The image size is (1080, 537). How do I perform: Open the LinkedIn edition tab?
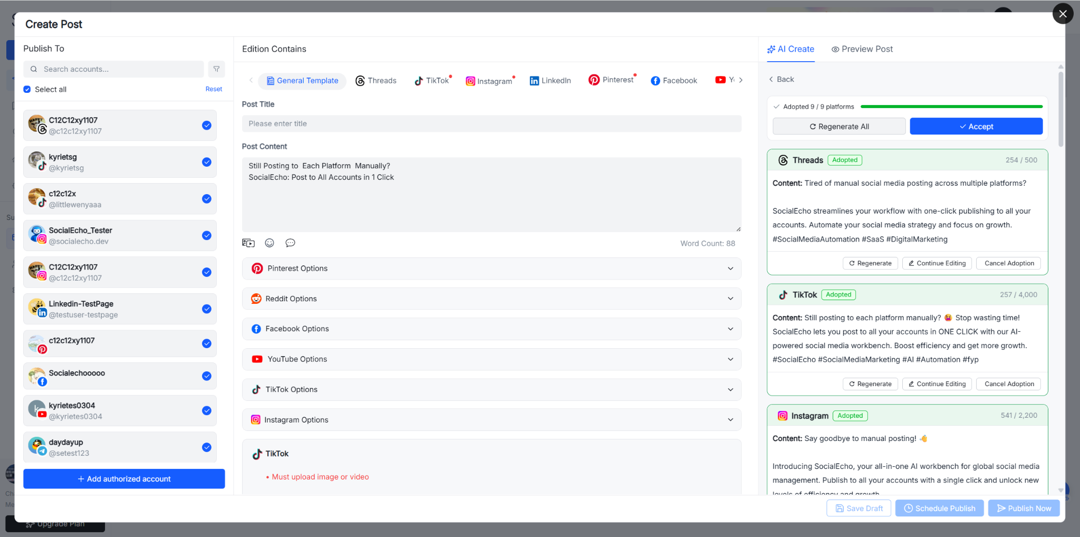pyautogui.click(x=550, y=81)
